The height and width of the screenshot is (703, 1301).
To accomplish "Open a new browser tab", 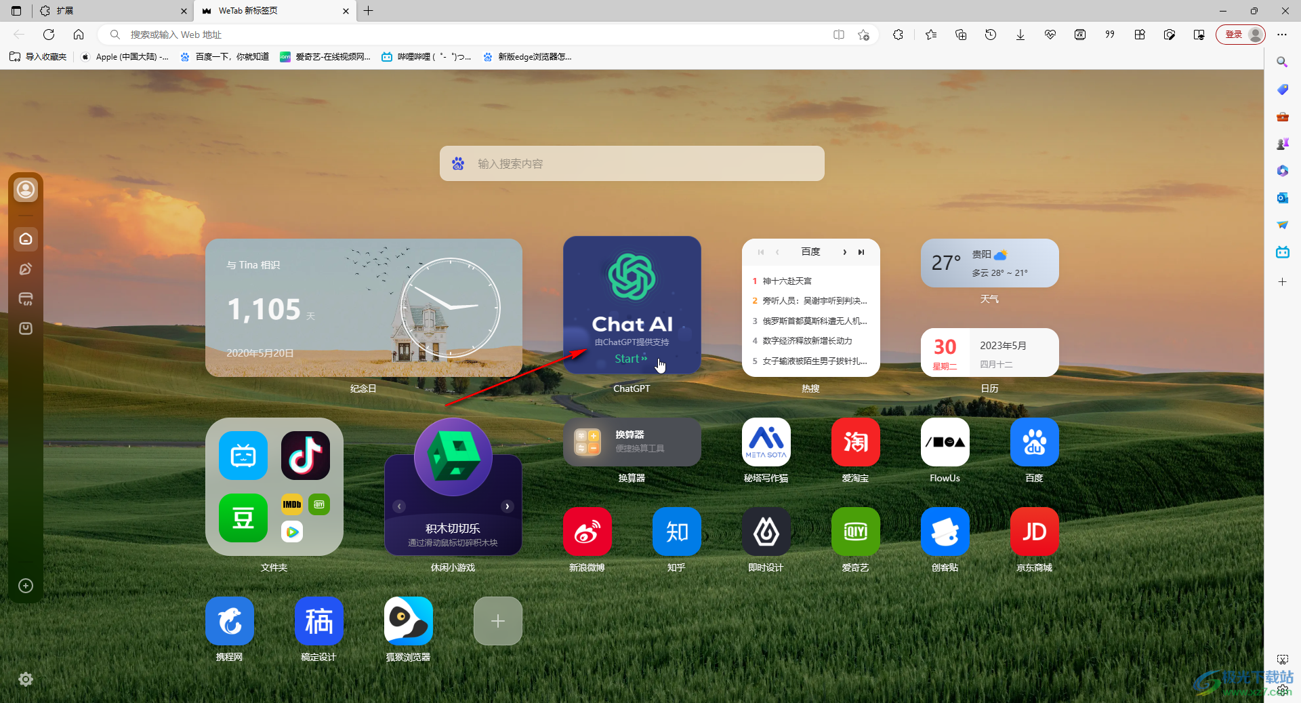I will point(369,11).
